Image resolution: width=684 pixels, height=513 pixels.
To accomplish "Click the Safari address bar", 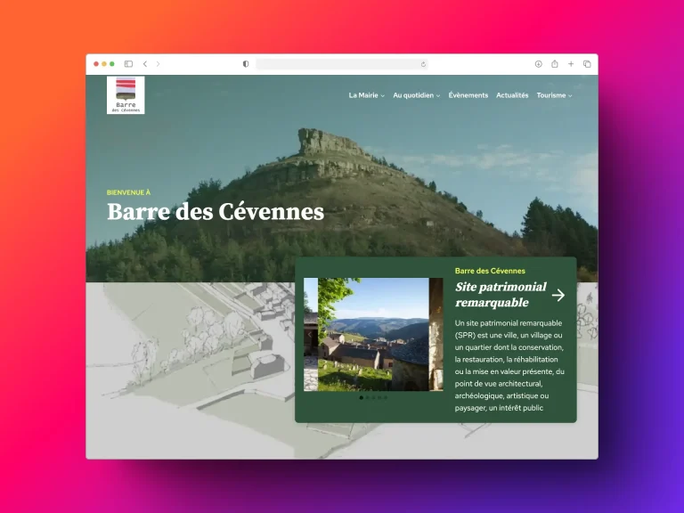I will tap(342, 64).
